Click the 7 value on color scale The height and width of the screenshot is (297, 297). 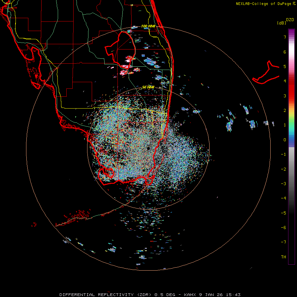285,37
